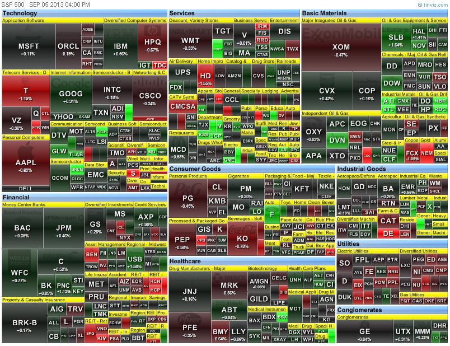Open the EMC data storage tile
This screenshot has width=450, height=346.
[96, 175]
